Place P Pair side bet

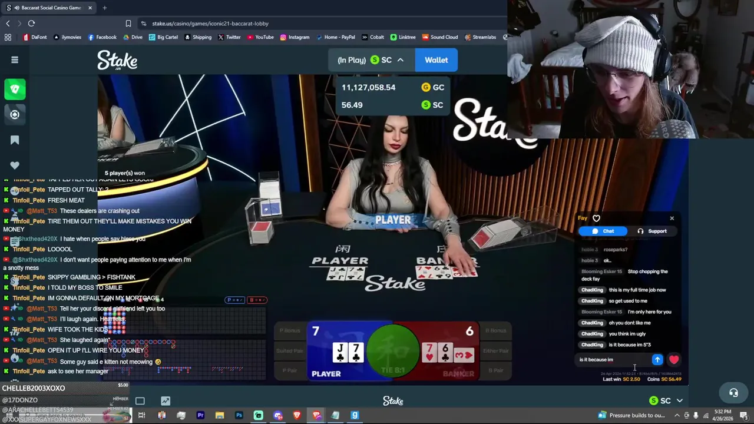(x=289, y=370)
